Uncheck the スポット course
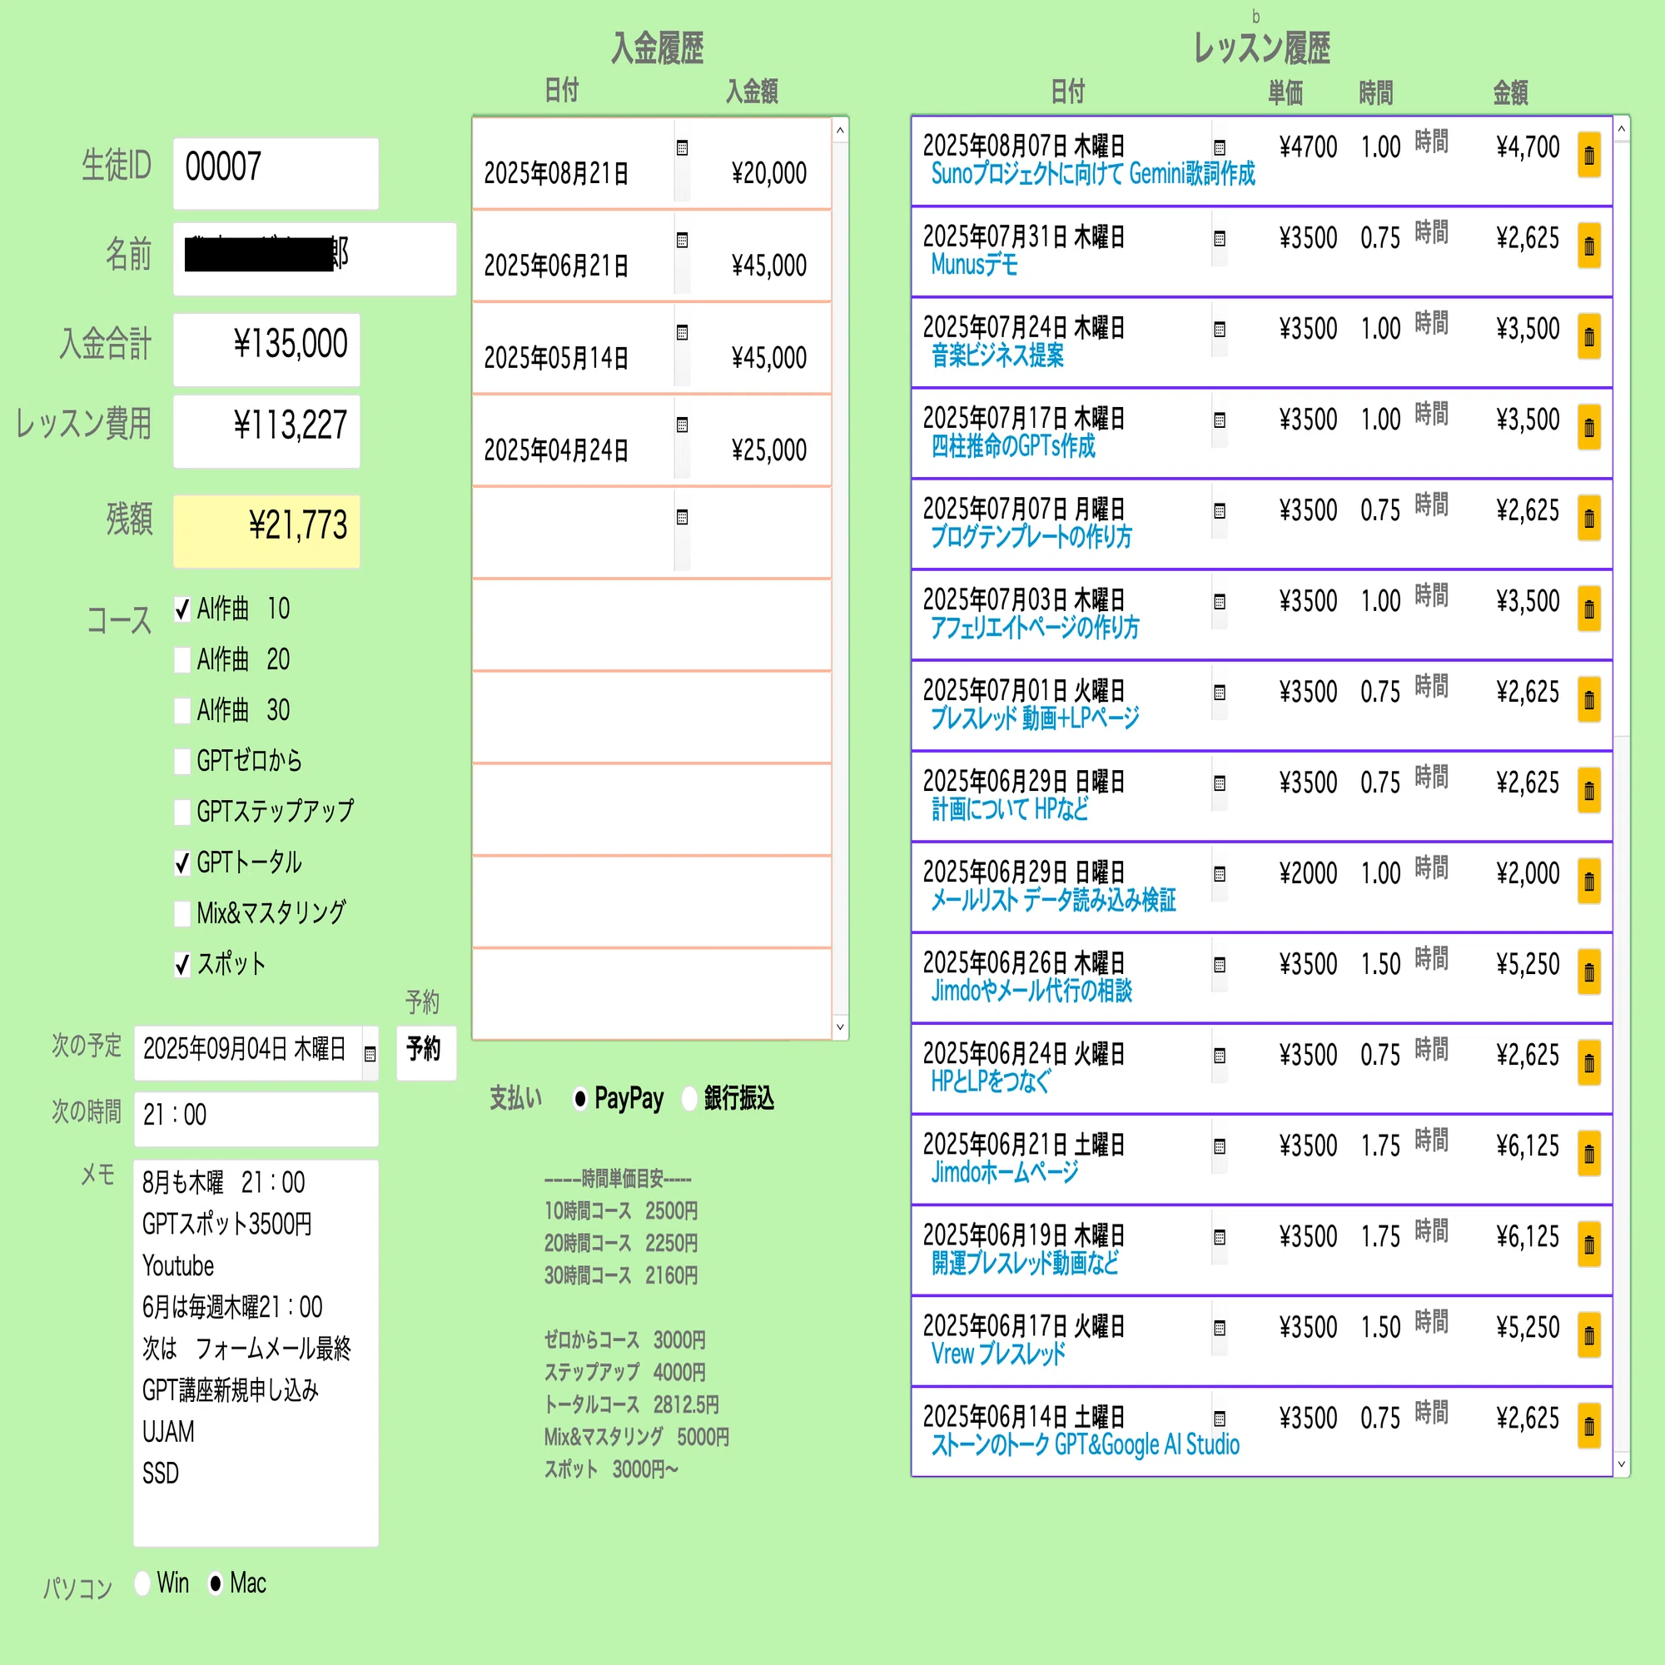 [181, 964]
